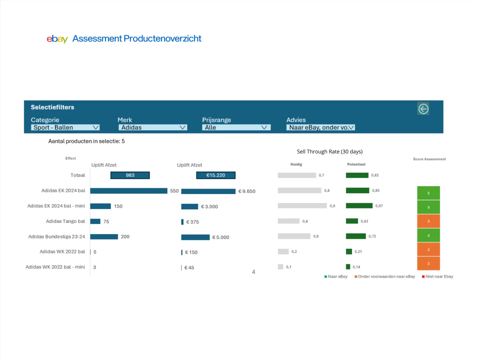Click Aantal producten in selectie: 5 text

(x=86, y=141)
